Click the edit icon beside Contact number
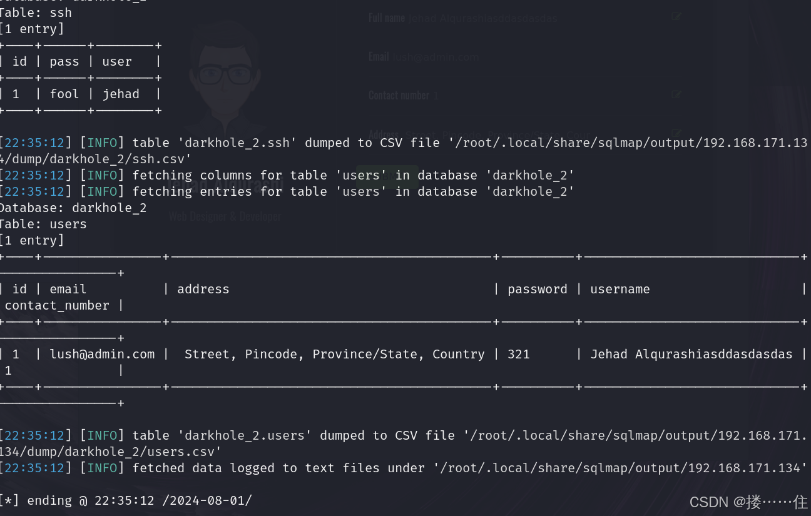 point(676,94)
